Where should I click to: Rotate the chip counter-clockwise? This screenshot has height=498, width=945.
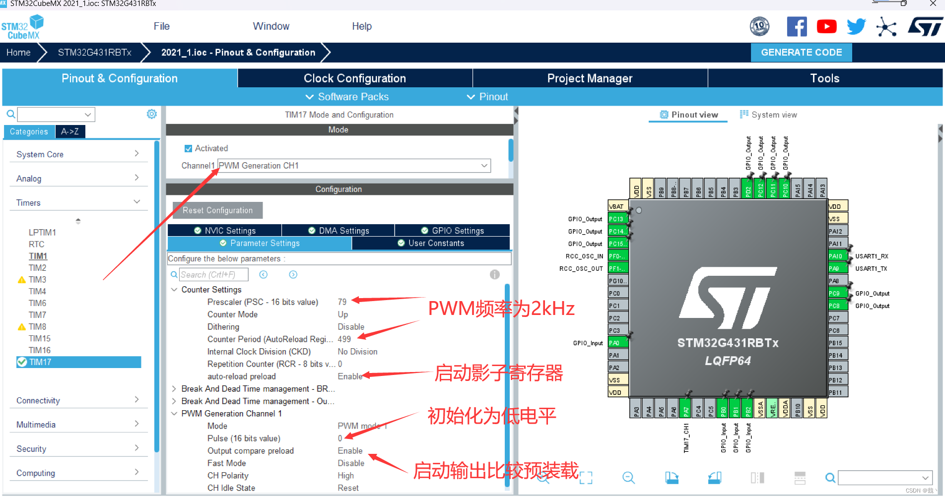[x=715, y=478]
